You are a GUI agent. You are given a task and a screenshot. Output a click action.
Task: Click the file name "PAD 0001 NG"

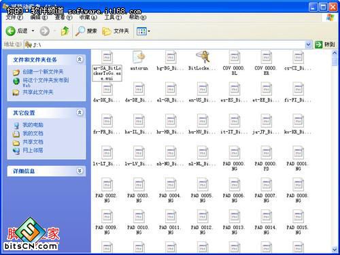click(x=298, y=166)
